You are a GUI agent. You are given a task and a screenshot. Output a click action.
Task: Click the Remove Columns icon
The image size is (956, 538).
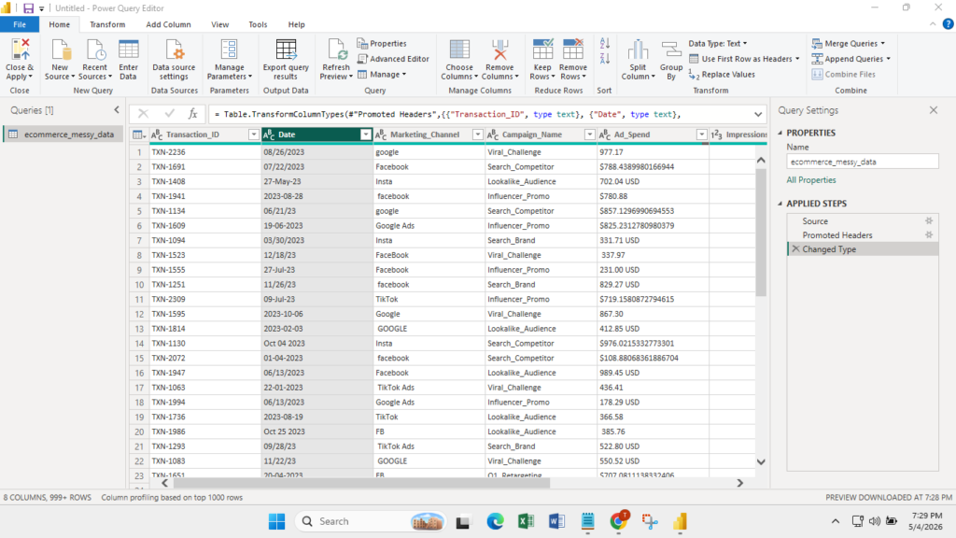499,50
